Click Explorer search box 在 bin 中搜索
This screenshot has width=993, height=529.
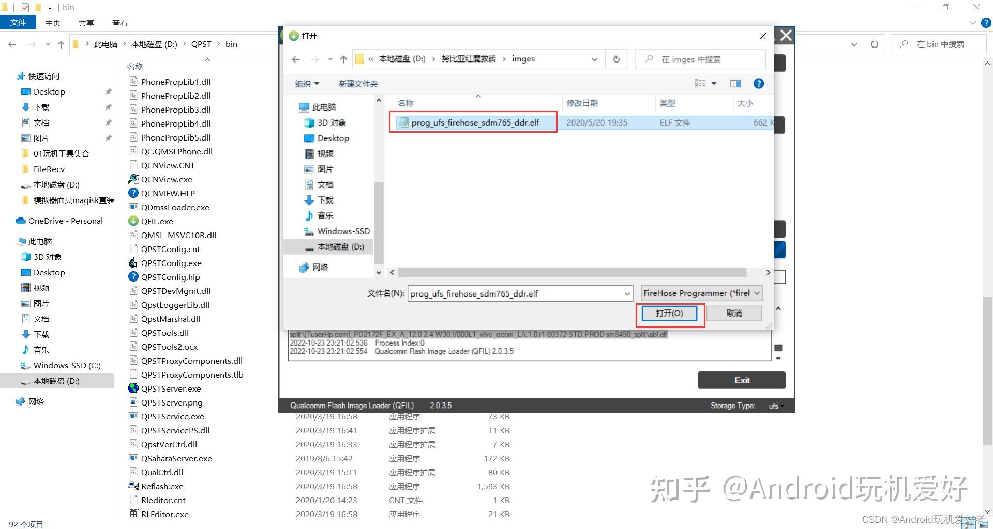pos(939,44)
